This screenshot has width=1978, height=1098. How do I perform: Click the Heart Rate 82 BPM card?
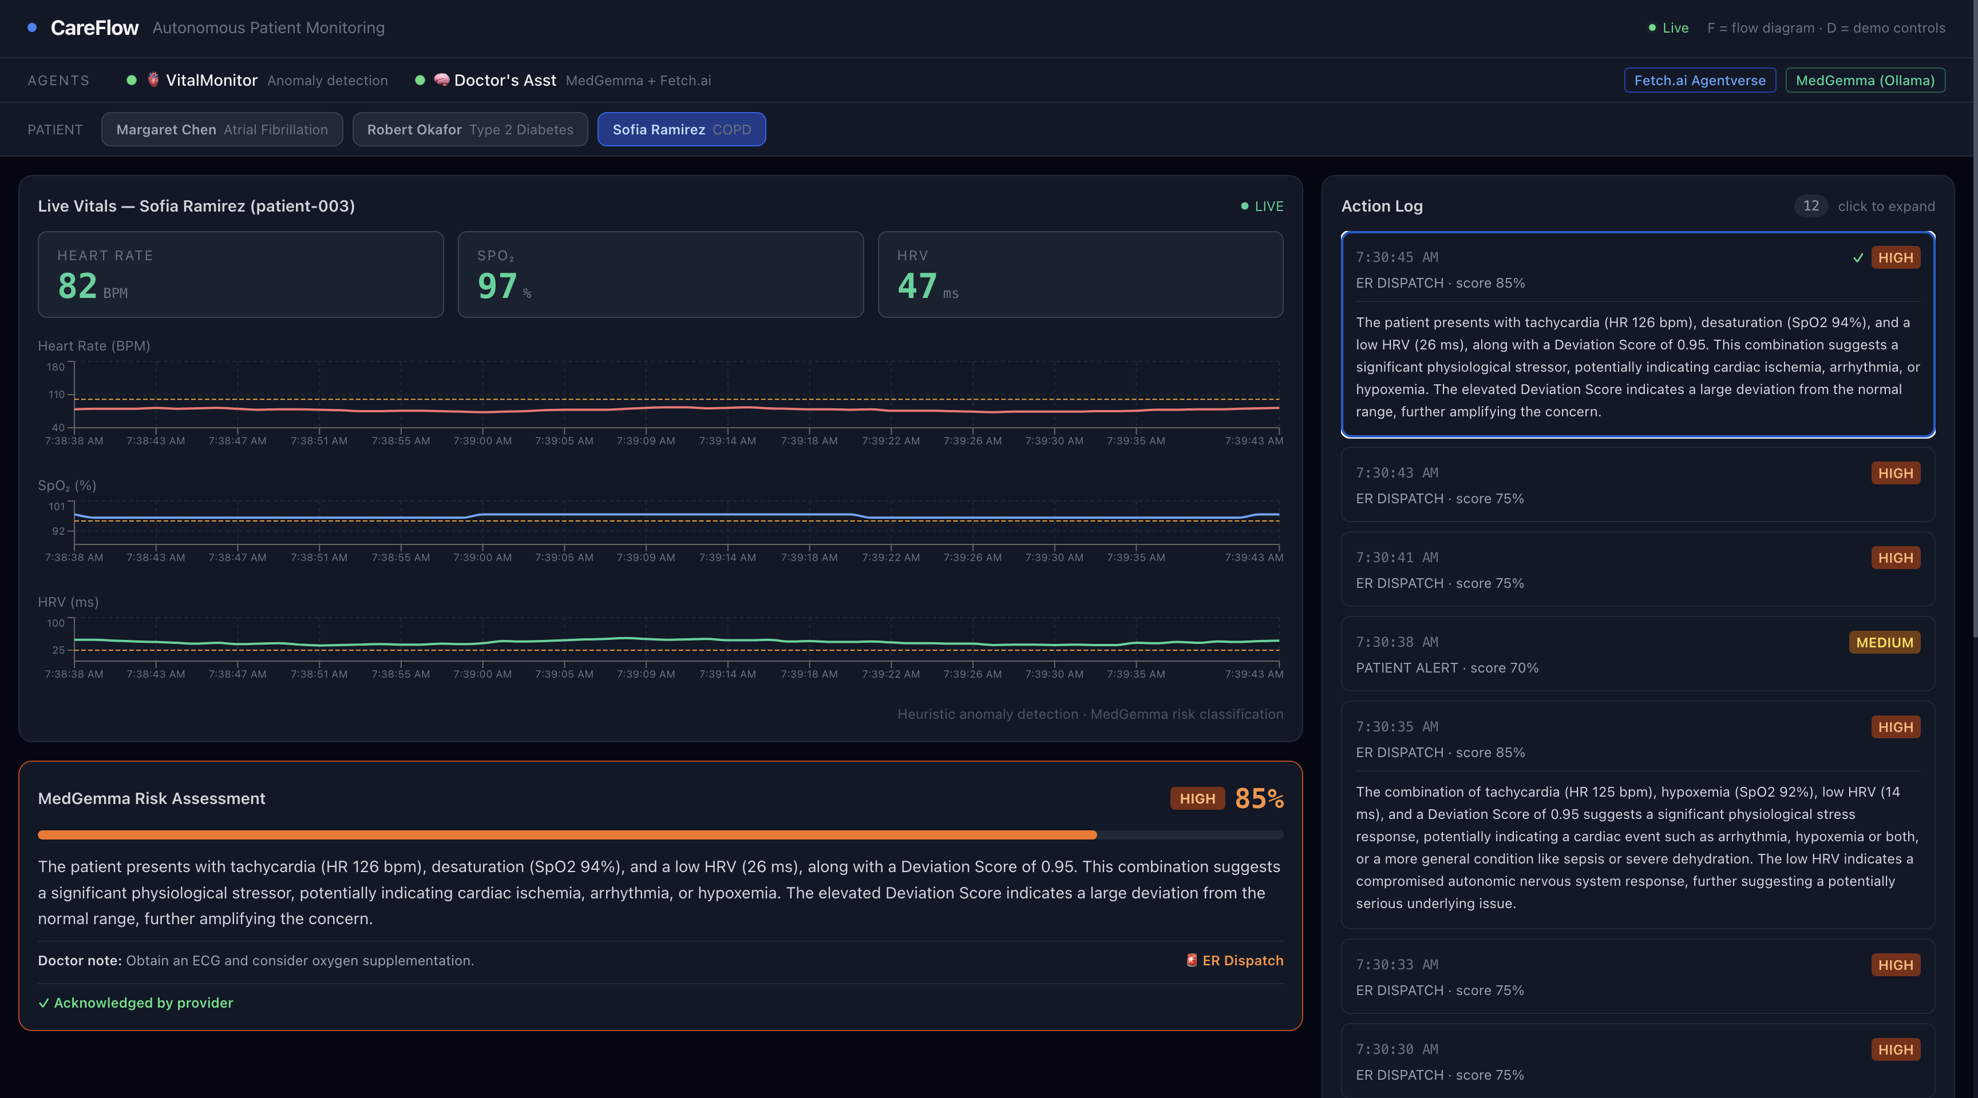pyautogui.click(x=240, y=274)
